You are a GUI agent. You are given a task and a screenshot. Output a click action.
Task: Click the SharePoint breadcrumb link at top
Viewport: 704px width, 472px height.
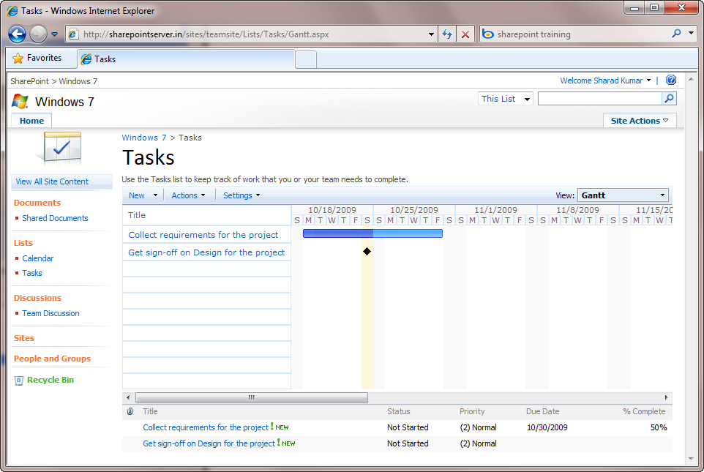point(29,81)
